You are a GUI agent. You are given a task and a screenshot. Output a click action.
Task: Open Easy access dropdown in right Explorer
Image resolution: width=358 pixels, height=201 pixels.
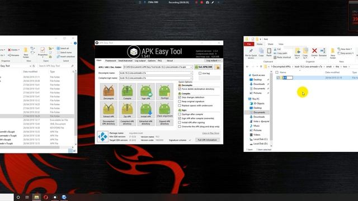(346, 53)
